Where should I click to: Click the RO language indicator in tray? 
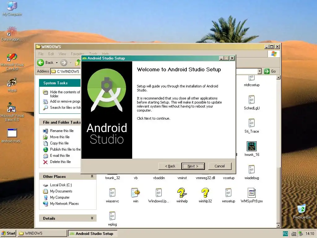285,234
